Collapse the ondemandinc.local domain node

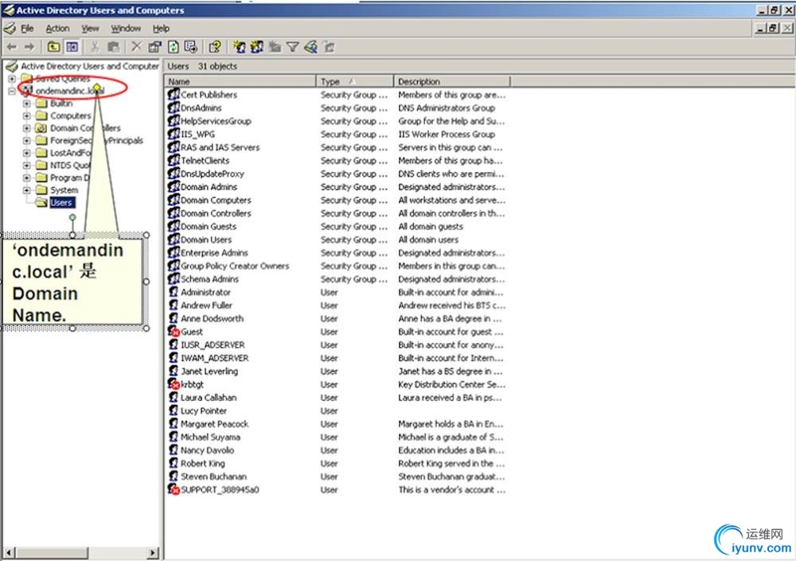tap(12, 91)
